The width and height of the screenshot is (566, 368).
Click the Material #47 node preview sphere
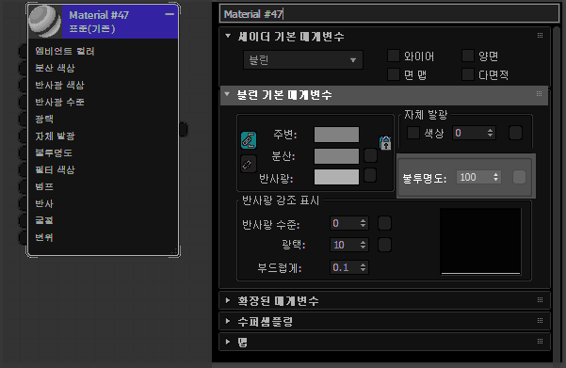tap(45, 22)
